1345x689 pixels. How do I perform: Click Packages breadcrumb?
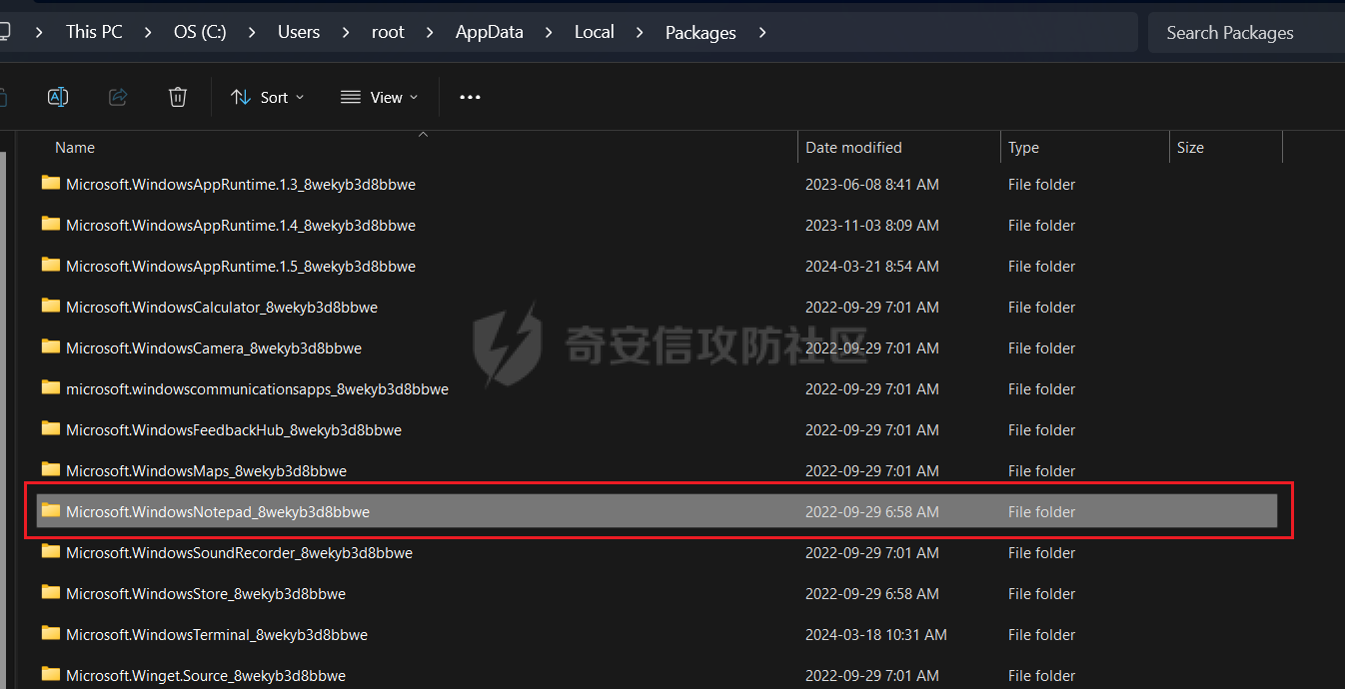click(x=700, y=32)
